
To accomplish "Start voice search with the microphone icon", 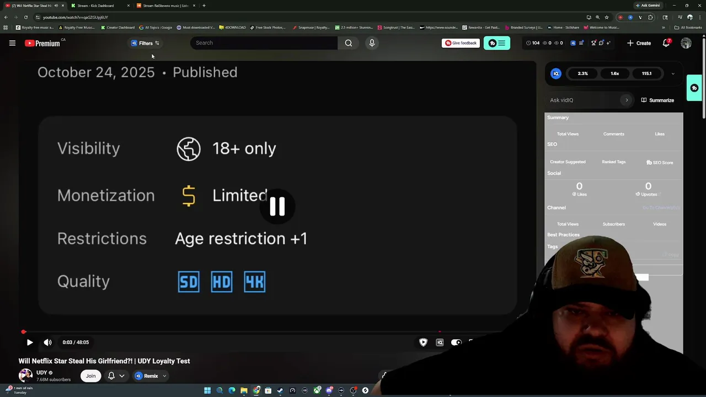I will tap(372, 43).
